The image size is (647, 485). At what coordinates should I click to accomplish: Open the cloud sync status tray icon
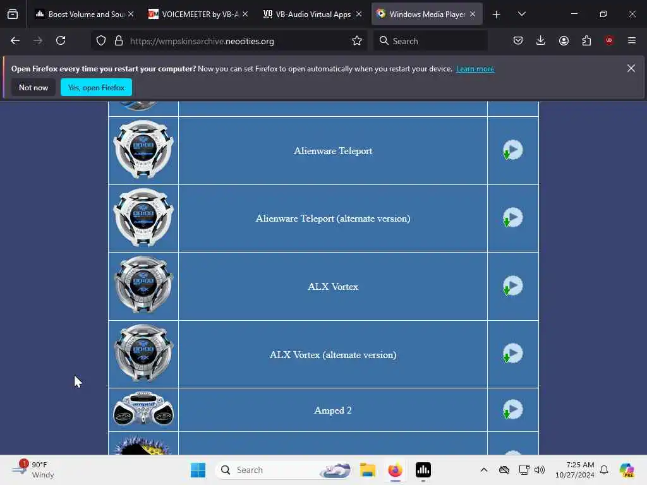point(504,470)
